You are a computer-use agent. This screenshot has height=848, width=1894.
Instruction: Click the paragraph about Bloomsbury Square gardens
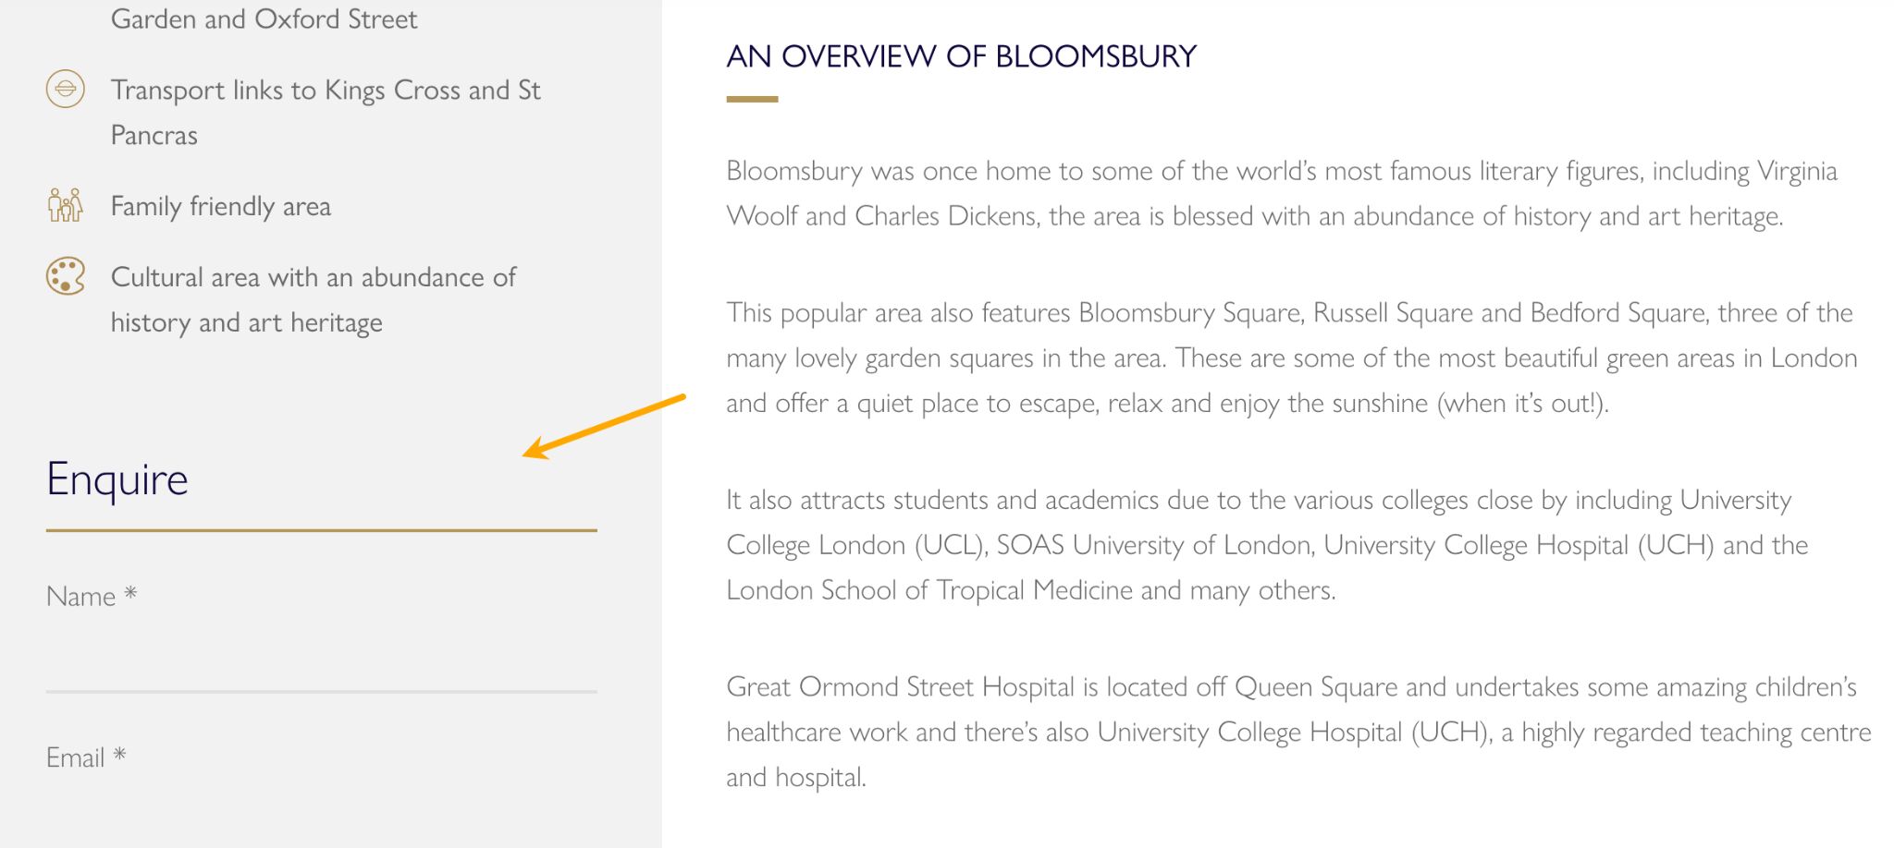1290,357
